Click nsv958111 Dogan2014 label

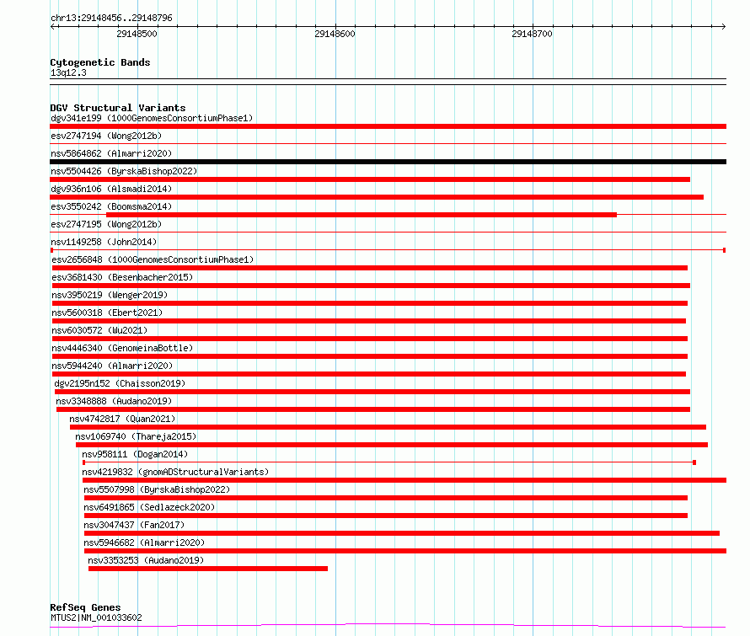(135, 454)
